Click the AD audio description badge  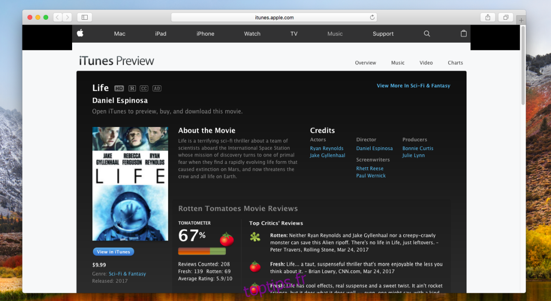pyautogui.click(x=157, y=89)
